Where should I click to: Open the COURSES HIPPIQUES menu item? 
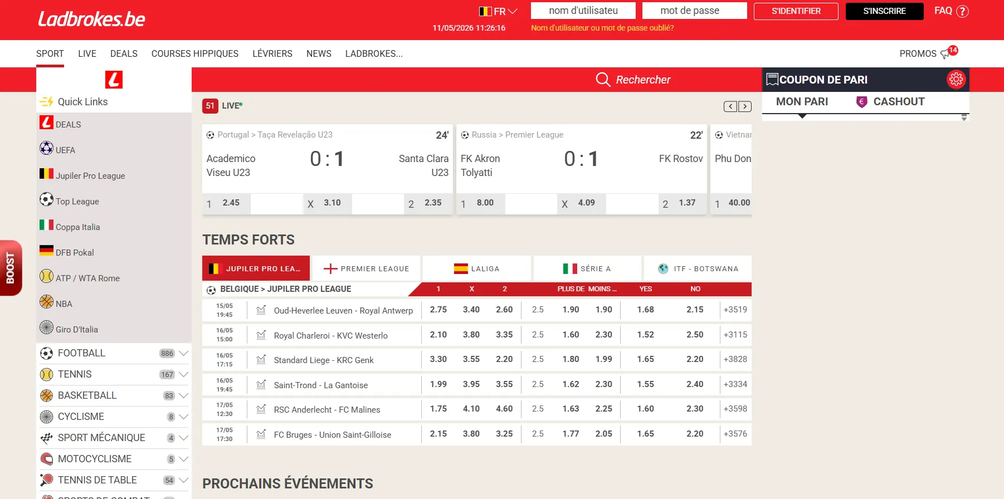(195, 53)
